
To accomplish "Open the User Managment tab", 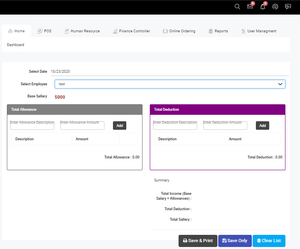I will [259, 31].
